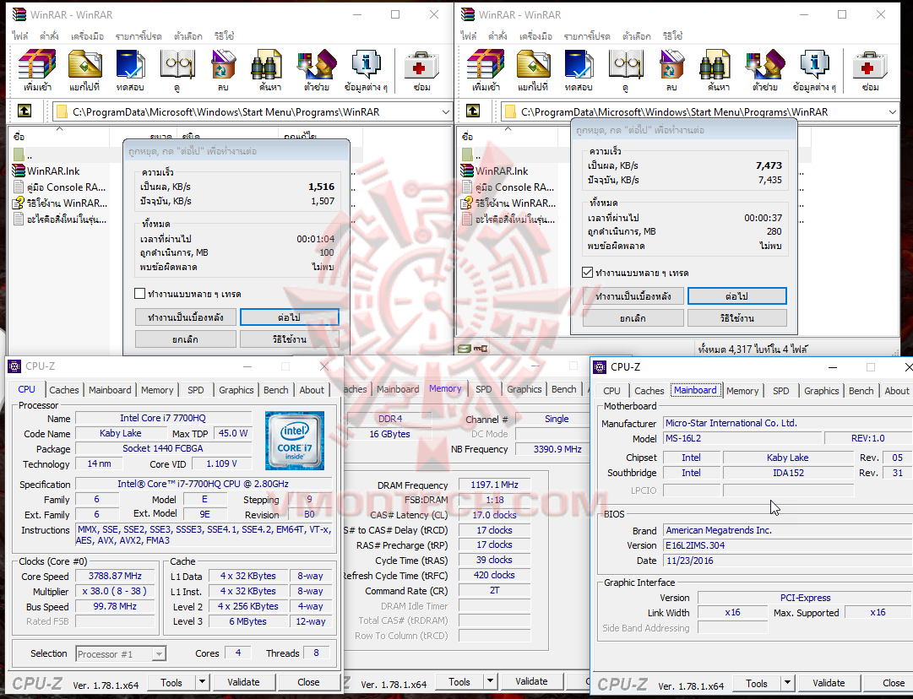913x699 pixels.
Task: Open the Wizard (ตัวช่วย) icon in left WinRAR
Action: pyautogui.click(x=316, y=70)
